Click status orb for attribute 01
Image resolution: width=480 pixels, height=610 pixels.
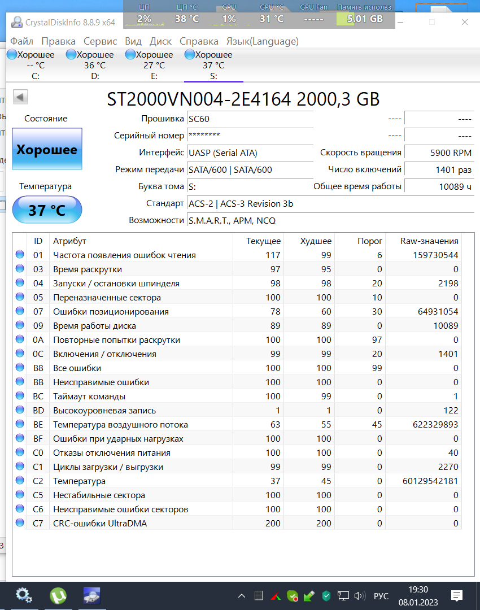[x=20, y=254]
